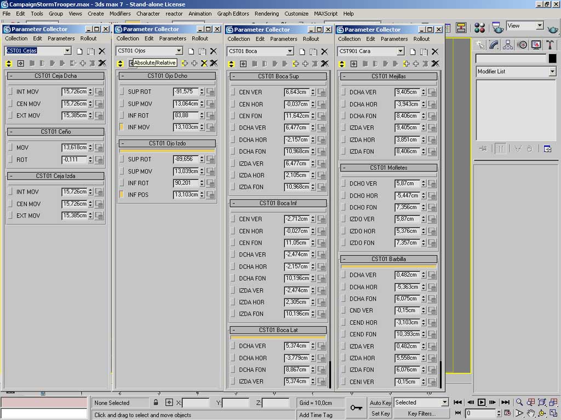Click the Auto Key button
The image size is (561, 420).
[380, 402]
